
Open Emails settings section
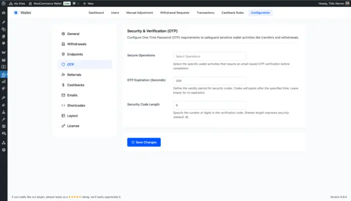85,95
